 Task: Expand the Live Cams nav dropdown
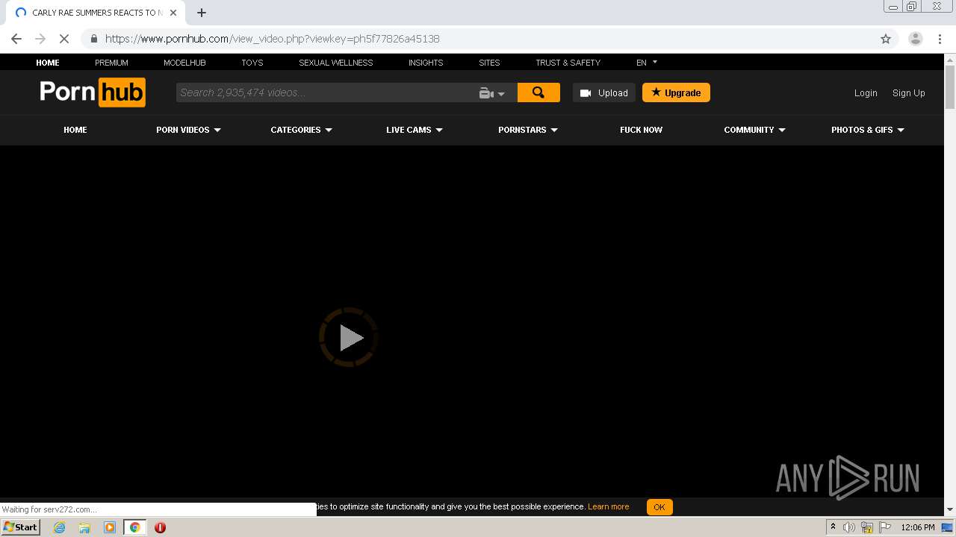point(415,130)
